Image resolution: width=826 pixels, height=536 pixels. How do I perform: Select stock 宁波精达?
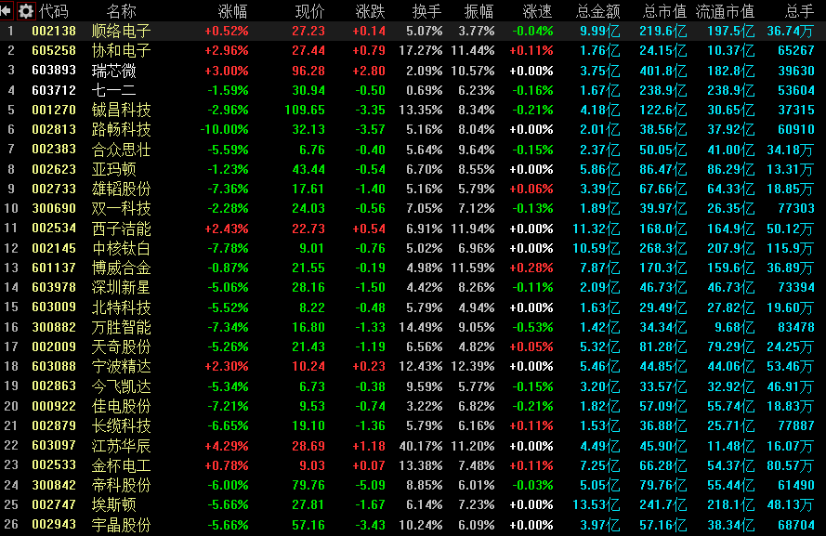121,366
